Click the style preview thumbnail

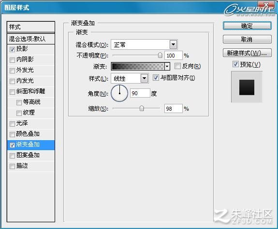point(247,87)
